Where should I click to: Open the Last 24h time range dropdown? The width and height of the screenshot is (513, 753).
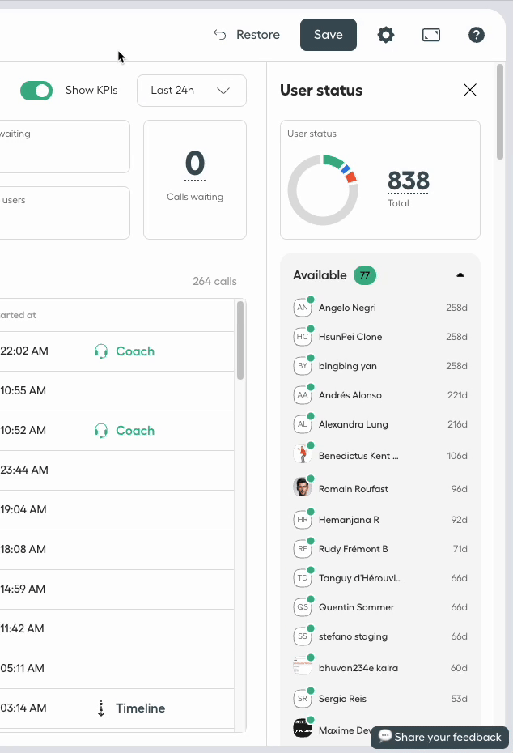(x=191, y=91)
